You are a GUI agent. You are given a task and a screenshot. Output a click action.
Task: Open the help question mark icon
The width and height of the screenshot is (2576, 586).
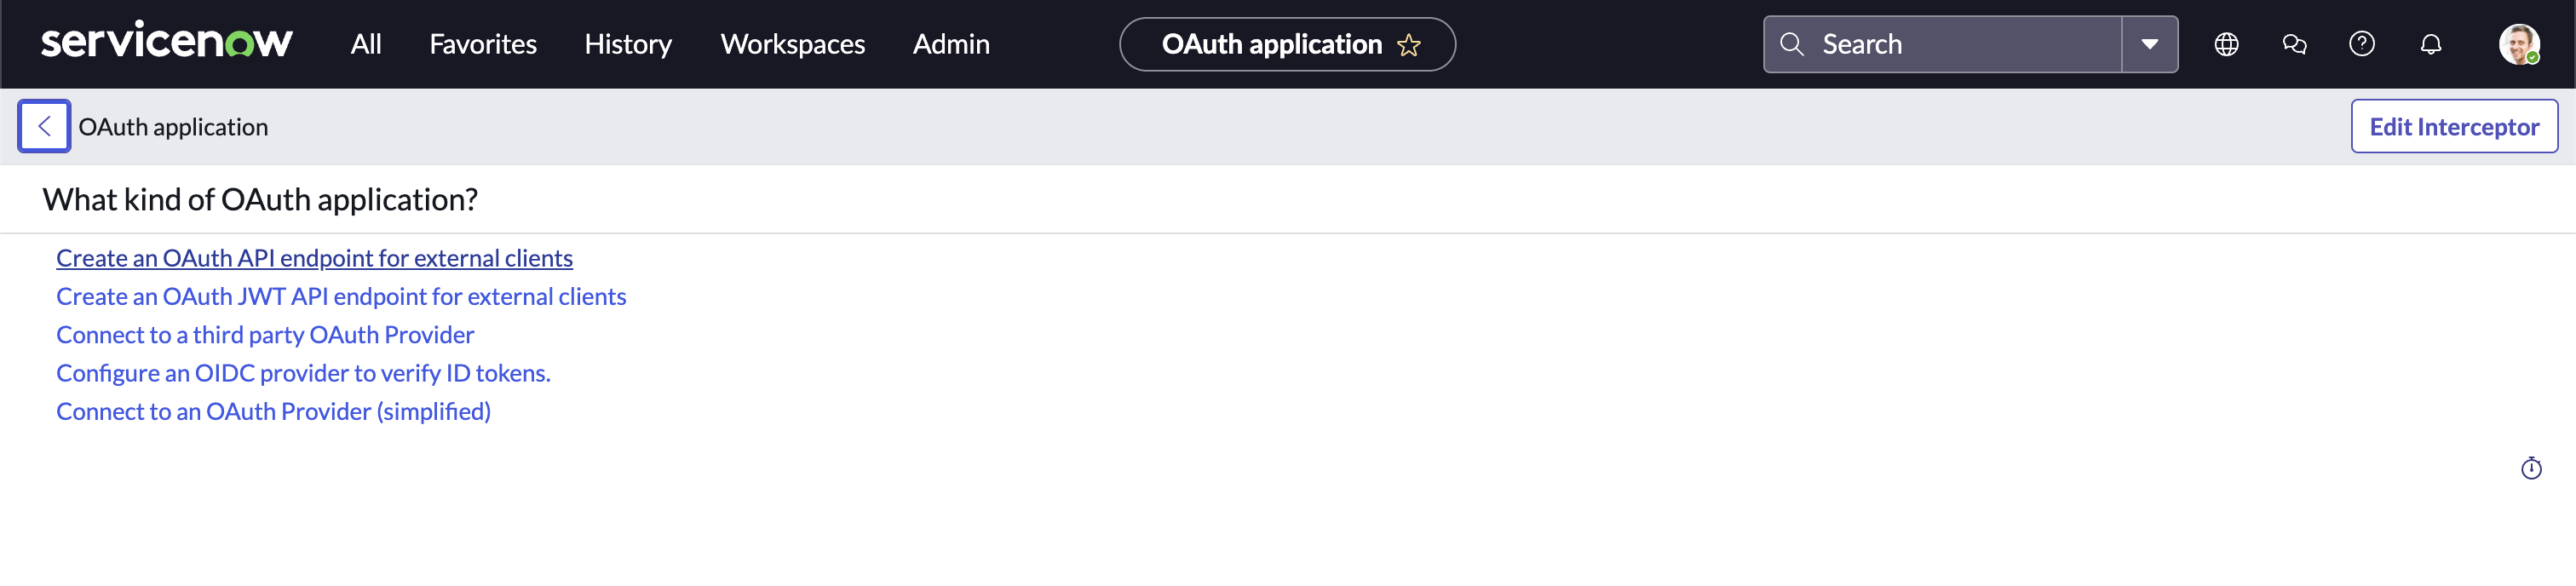point(2362,44)
